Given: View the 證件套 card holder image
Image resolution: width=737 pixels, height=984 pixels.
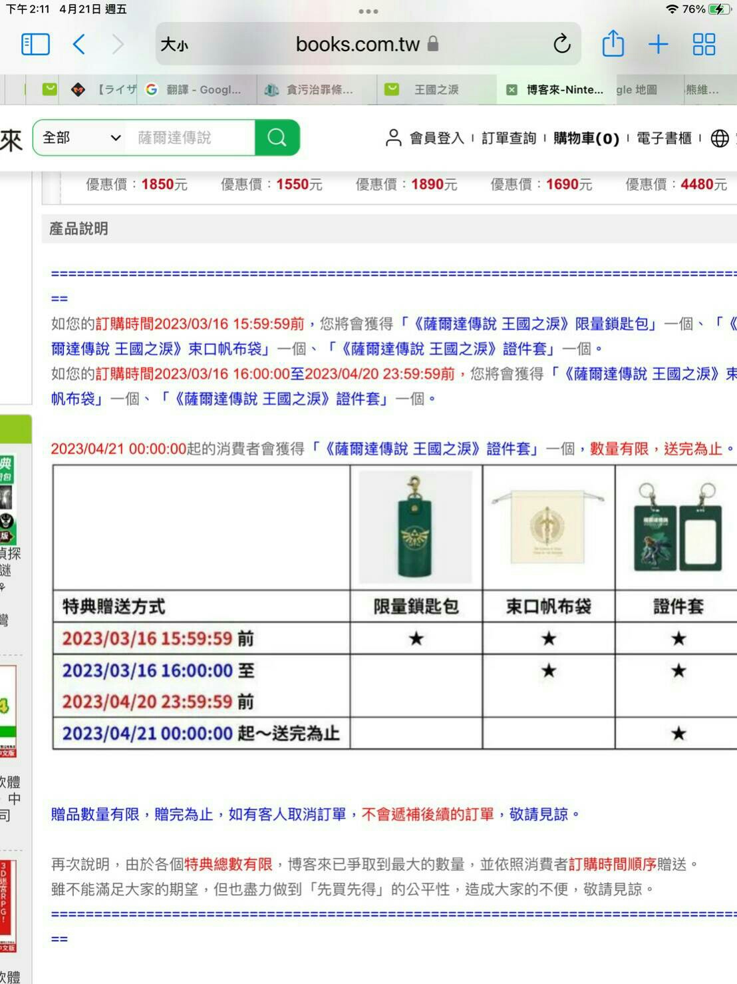Looking at the screenshot, I should coord(678,527).
